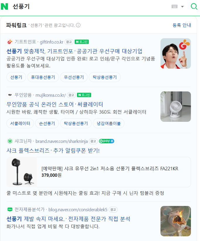This screenshot has width=200, height=241.
Task: Open the 등록 안내 link
Action: (182, 25)
